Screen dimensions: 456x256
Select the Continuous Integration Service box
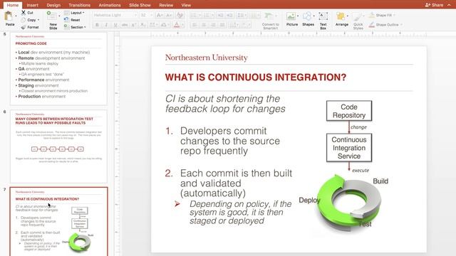349,148
